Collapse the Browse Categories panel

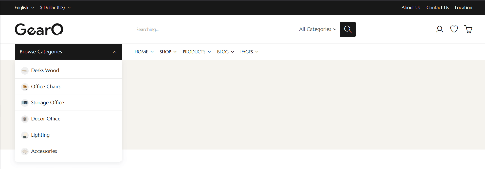(x=114, y=52)
